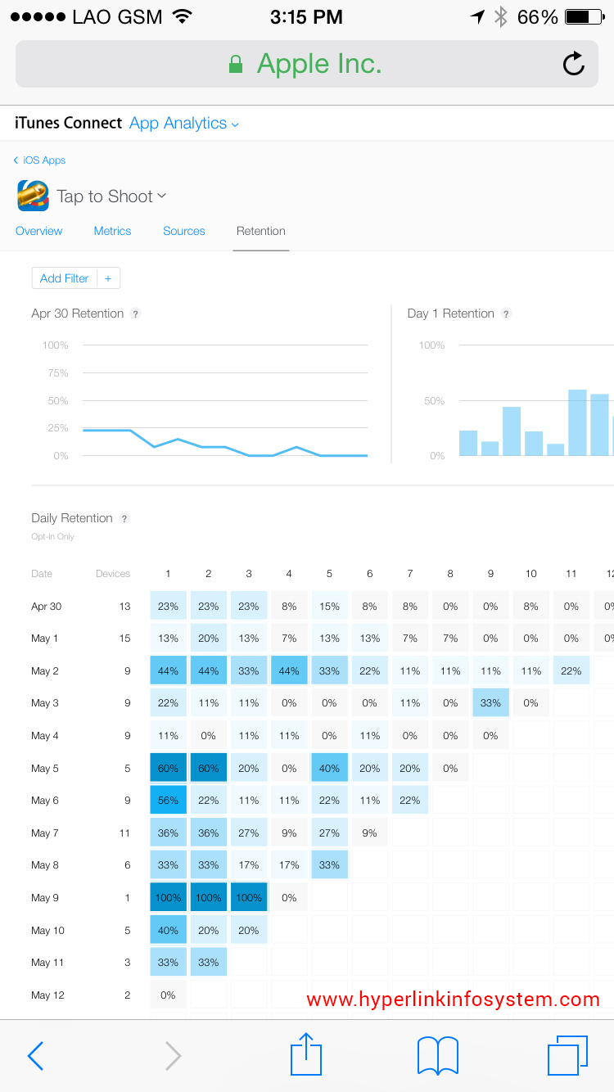
Task: Open the Safari share sheet icon
Action: 307,1054
